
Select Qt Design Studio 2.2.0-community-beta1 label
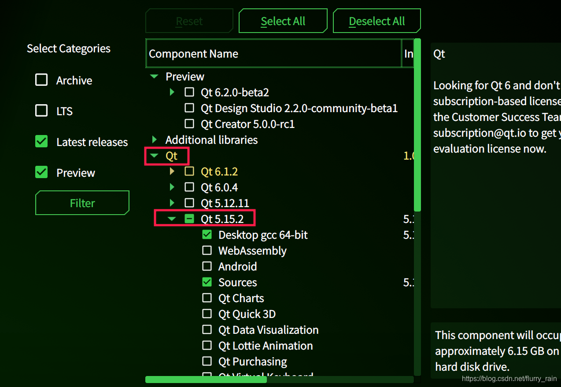coord(299,108)
